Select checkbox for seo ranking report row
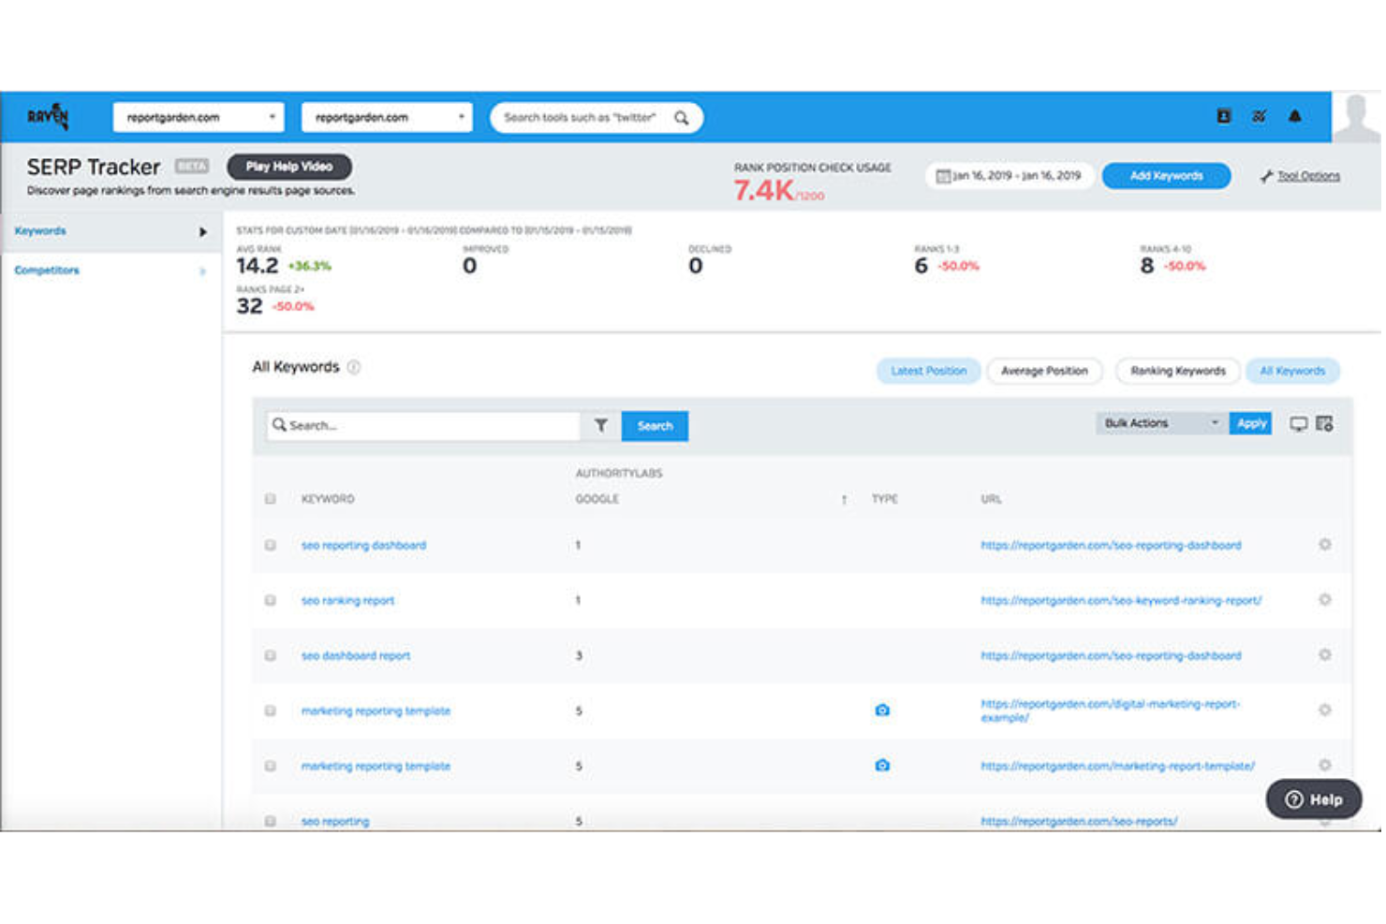The height and width of the screenshot is (924, 1386). [x=270, y=600]
